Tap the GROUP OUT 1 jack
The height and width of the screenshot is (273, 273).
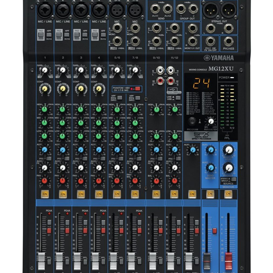181,9
